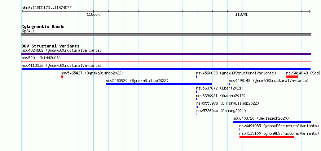Select the nsv5465930 blue bar
The width and height of the screenshot is (321, 151).
159,84
